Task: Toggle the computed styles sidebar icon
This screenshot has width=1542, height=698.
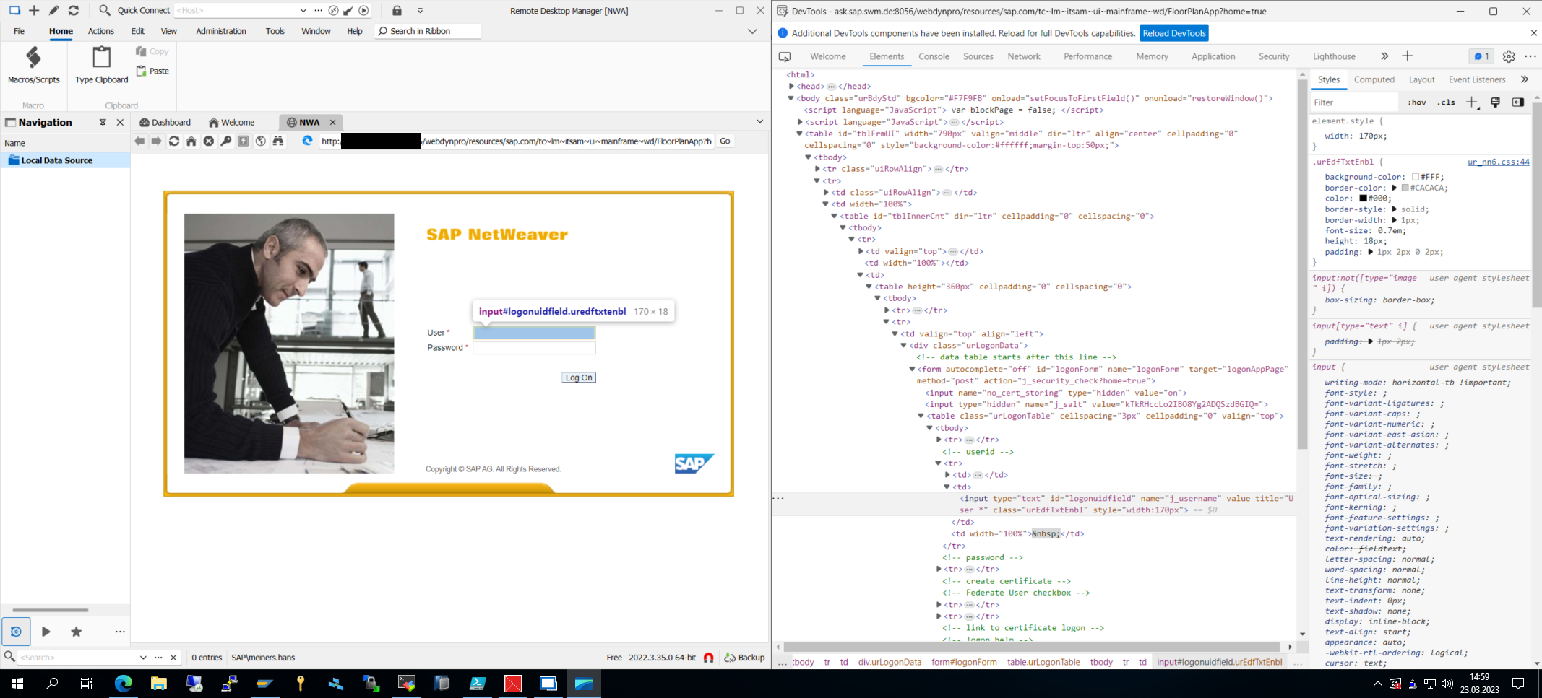Action: pos(1518,102)
